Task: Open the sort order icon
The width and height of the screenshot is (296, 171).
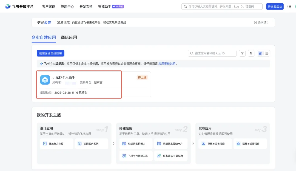Action: pos(251,53)
